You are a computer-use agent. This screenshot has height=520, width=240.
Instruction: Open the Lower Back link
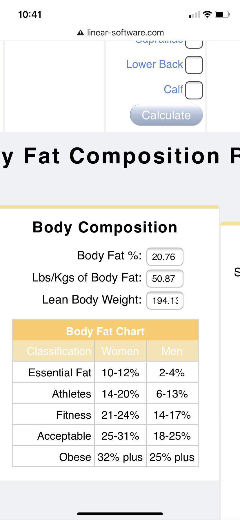point(154,64)
